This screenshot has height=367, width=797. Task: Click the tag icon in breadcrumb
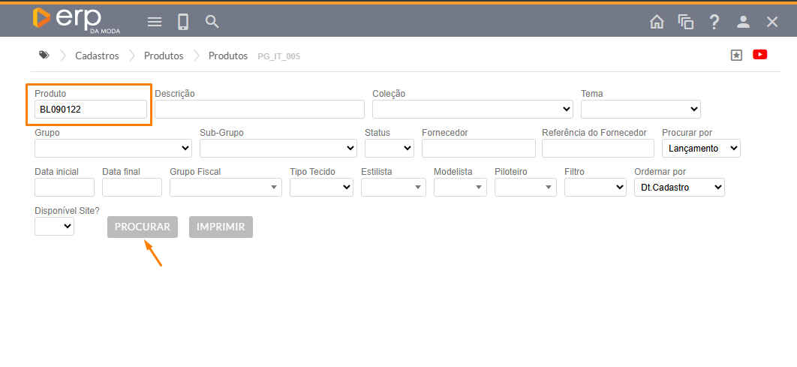[44, 56]
